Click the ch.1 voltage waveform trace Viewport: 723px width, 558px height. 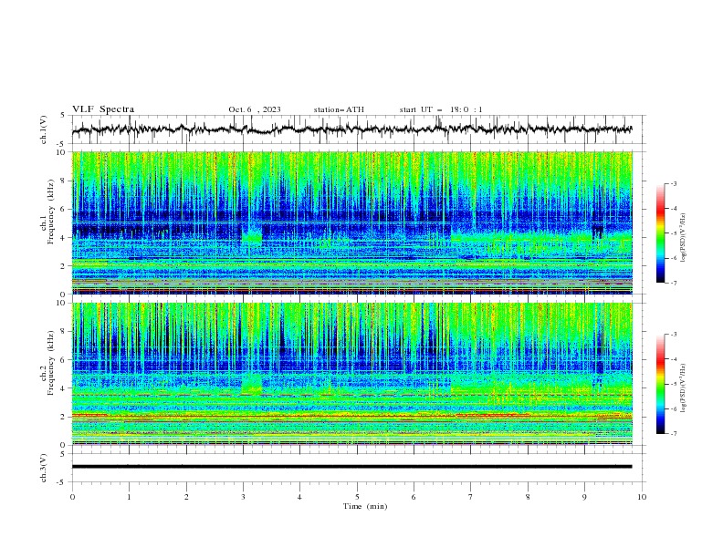[351, 129]
